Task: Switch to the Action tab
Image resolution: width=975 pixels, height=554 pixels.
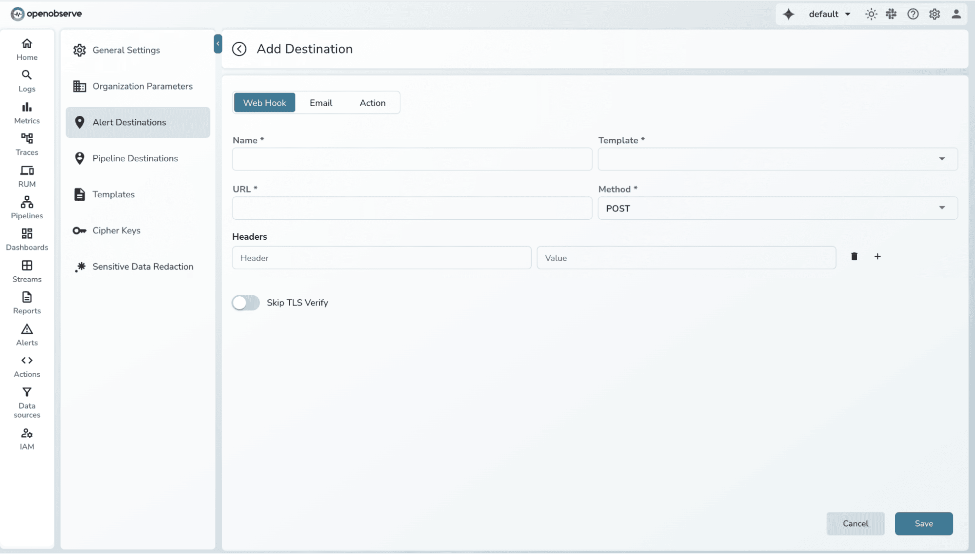Action: pos(372,102)
